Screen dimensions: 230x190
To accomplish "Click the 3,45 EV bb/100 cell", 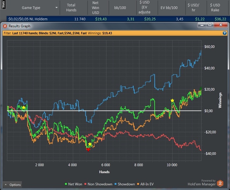I will [x=179, y=19].
